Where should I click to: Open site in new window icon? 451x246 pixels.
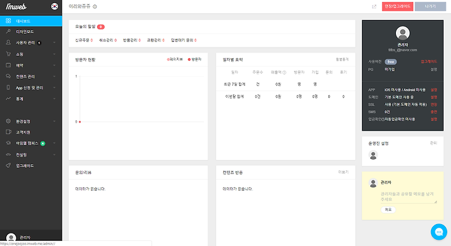(374, 7)
